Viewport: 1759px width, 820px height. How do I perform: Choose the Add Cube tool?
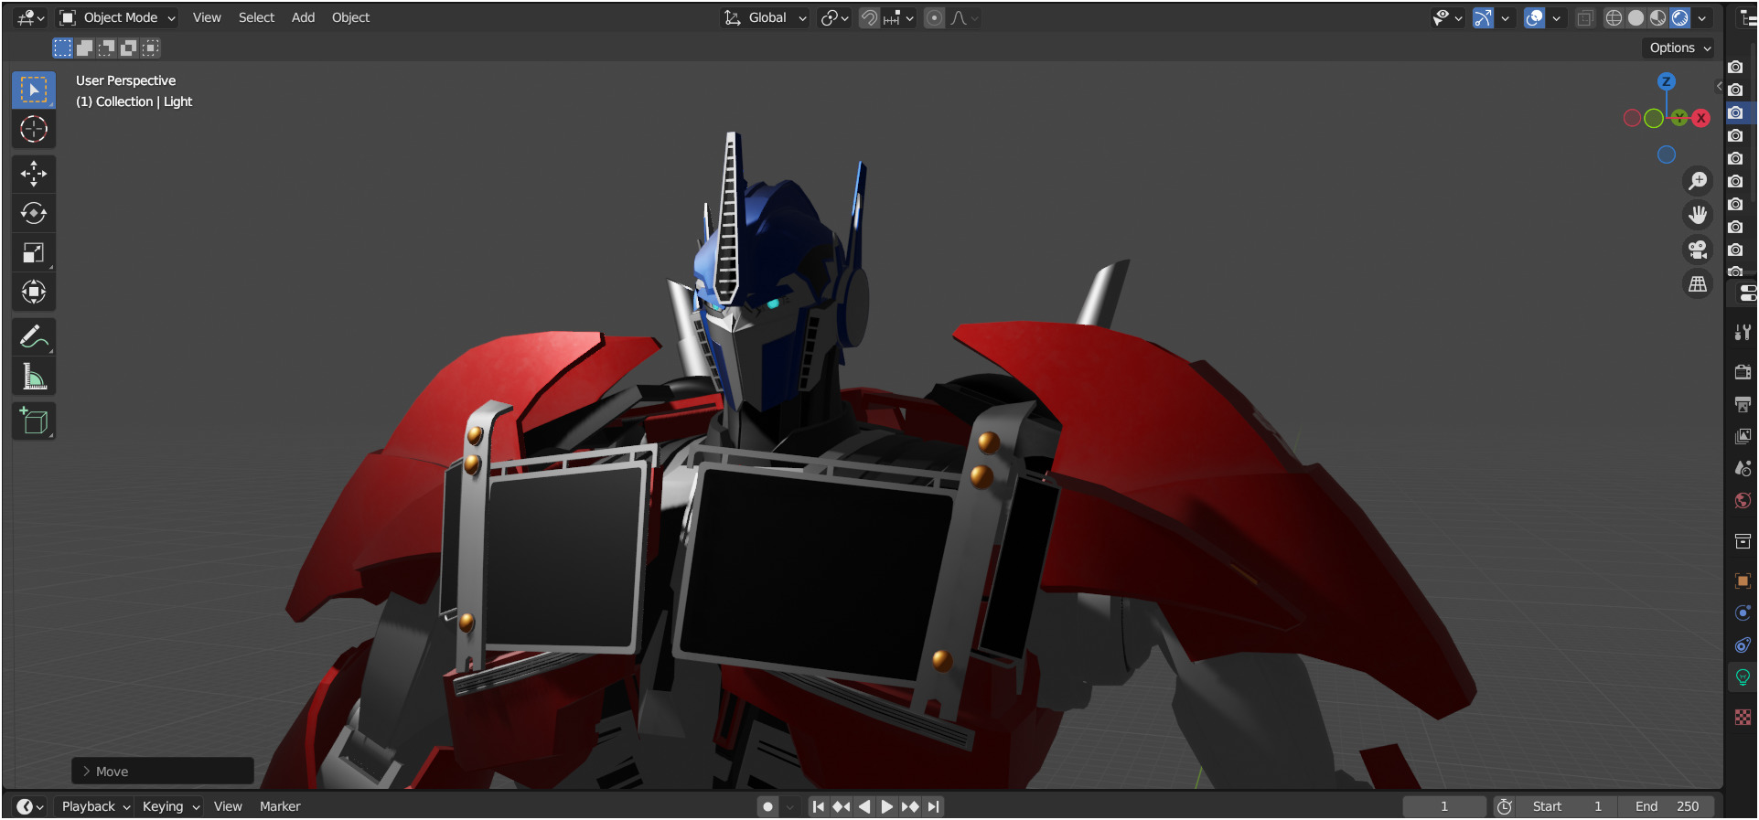(34, 421)
